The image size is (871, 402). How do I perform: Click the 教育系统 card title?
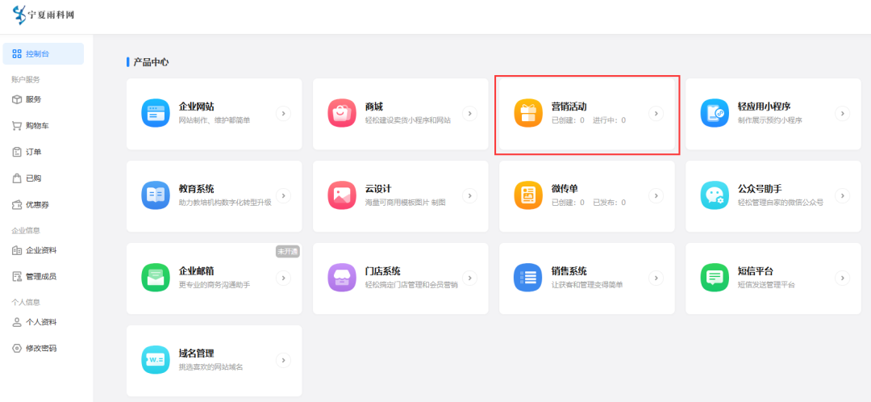(197, 189)
